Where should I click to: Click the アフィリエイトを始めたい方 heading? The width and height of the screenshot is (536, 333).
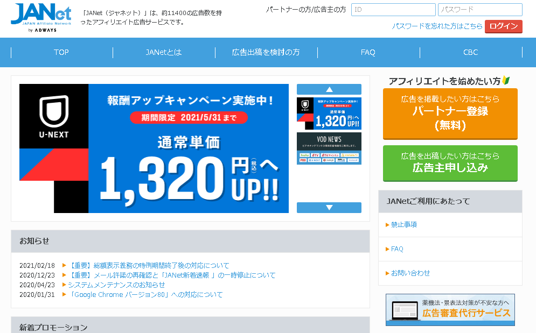[x=444, y=81]
